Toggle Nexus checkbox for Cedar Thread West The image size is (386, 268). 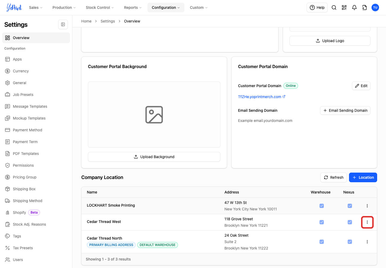click(350, 222)
